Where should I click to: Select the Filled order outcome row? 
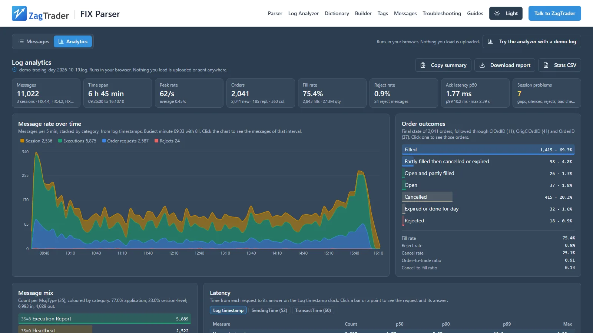(x=488, y=149)
